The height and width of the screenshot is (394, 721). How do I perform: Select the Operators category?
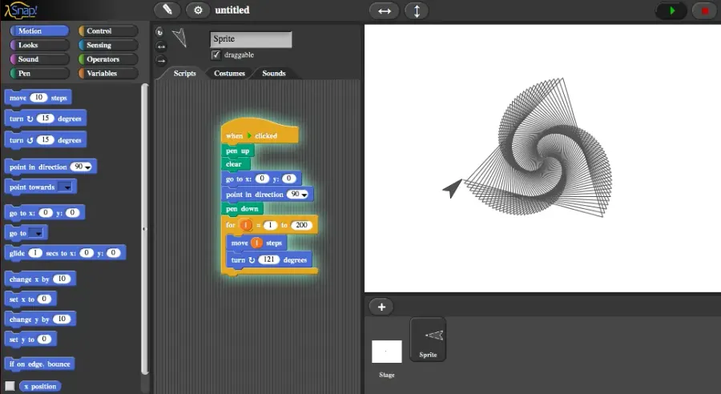pos(108,58)
